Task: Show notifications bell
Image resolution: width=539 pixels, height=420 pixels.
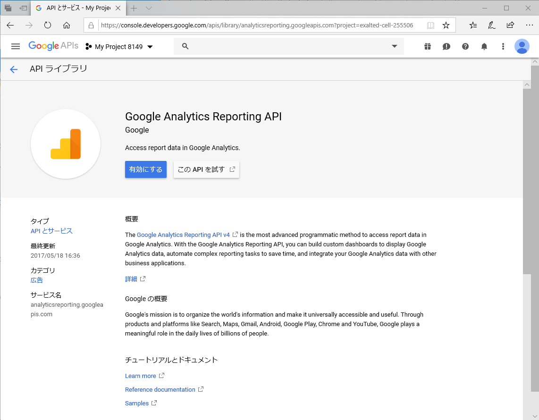Action: 484,46
